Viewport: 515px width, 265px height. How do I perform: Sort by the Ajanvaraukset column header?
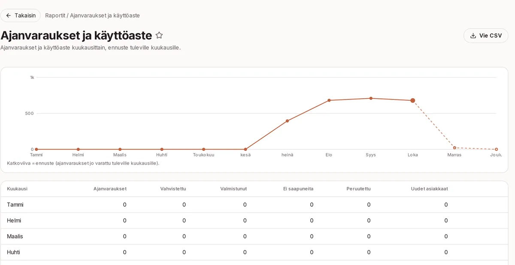click(110, 189)
